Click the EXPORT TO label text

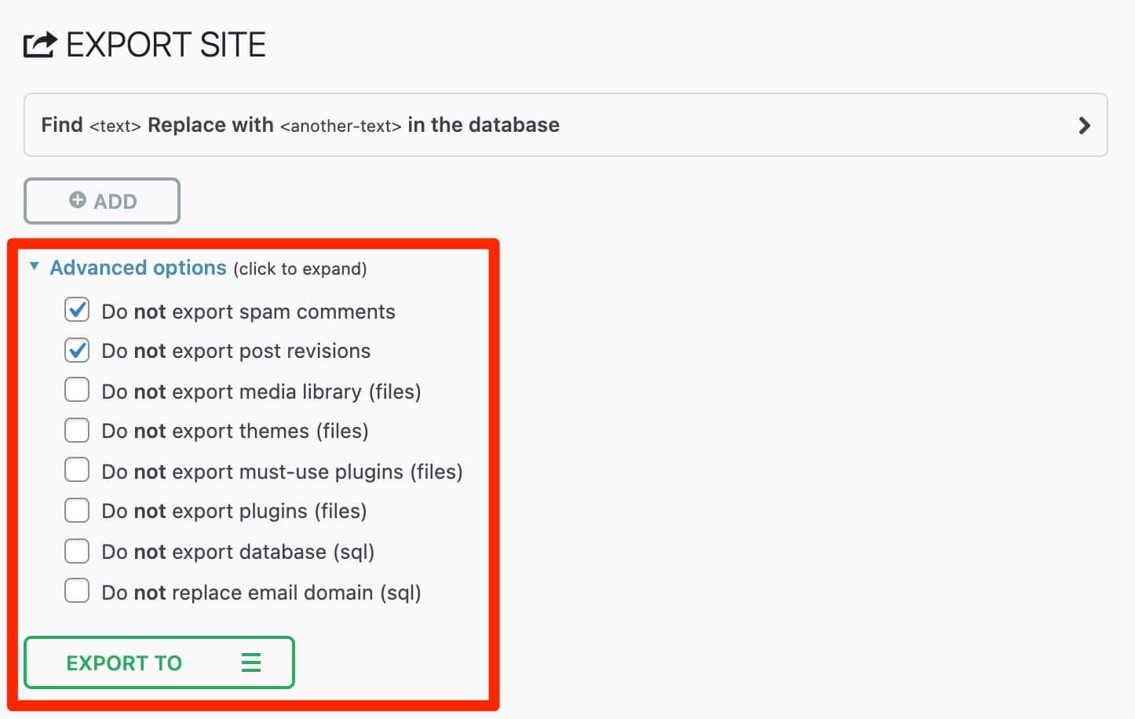(124, 663)
